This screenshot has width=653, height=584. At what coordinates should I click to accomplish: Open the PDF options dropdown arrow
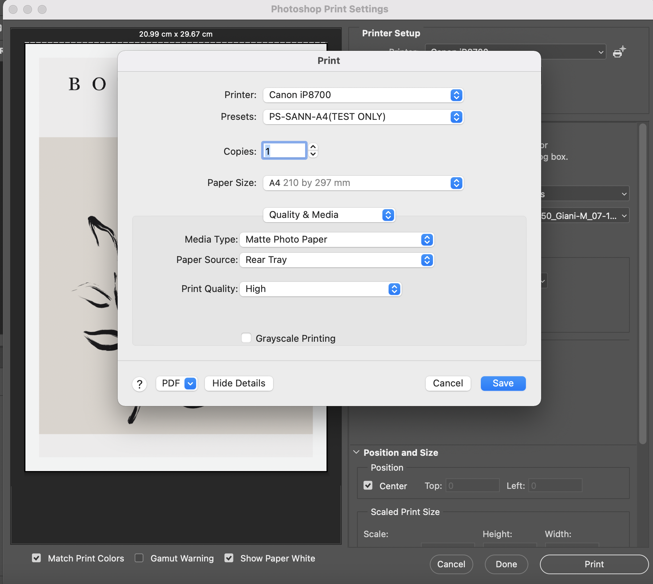pos(190,384)
